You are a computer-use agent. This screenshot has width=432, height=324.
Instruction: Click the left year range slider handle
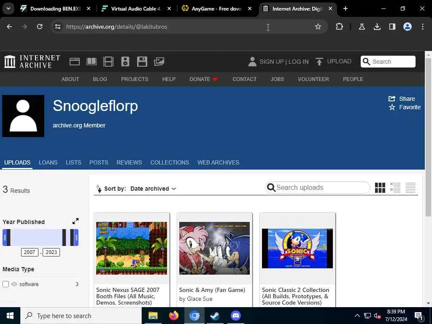click(x=5, y=237)
